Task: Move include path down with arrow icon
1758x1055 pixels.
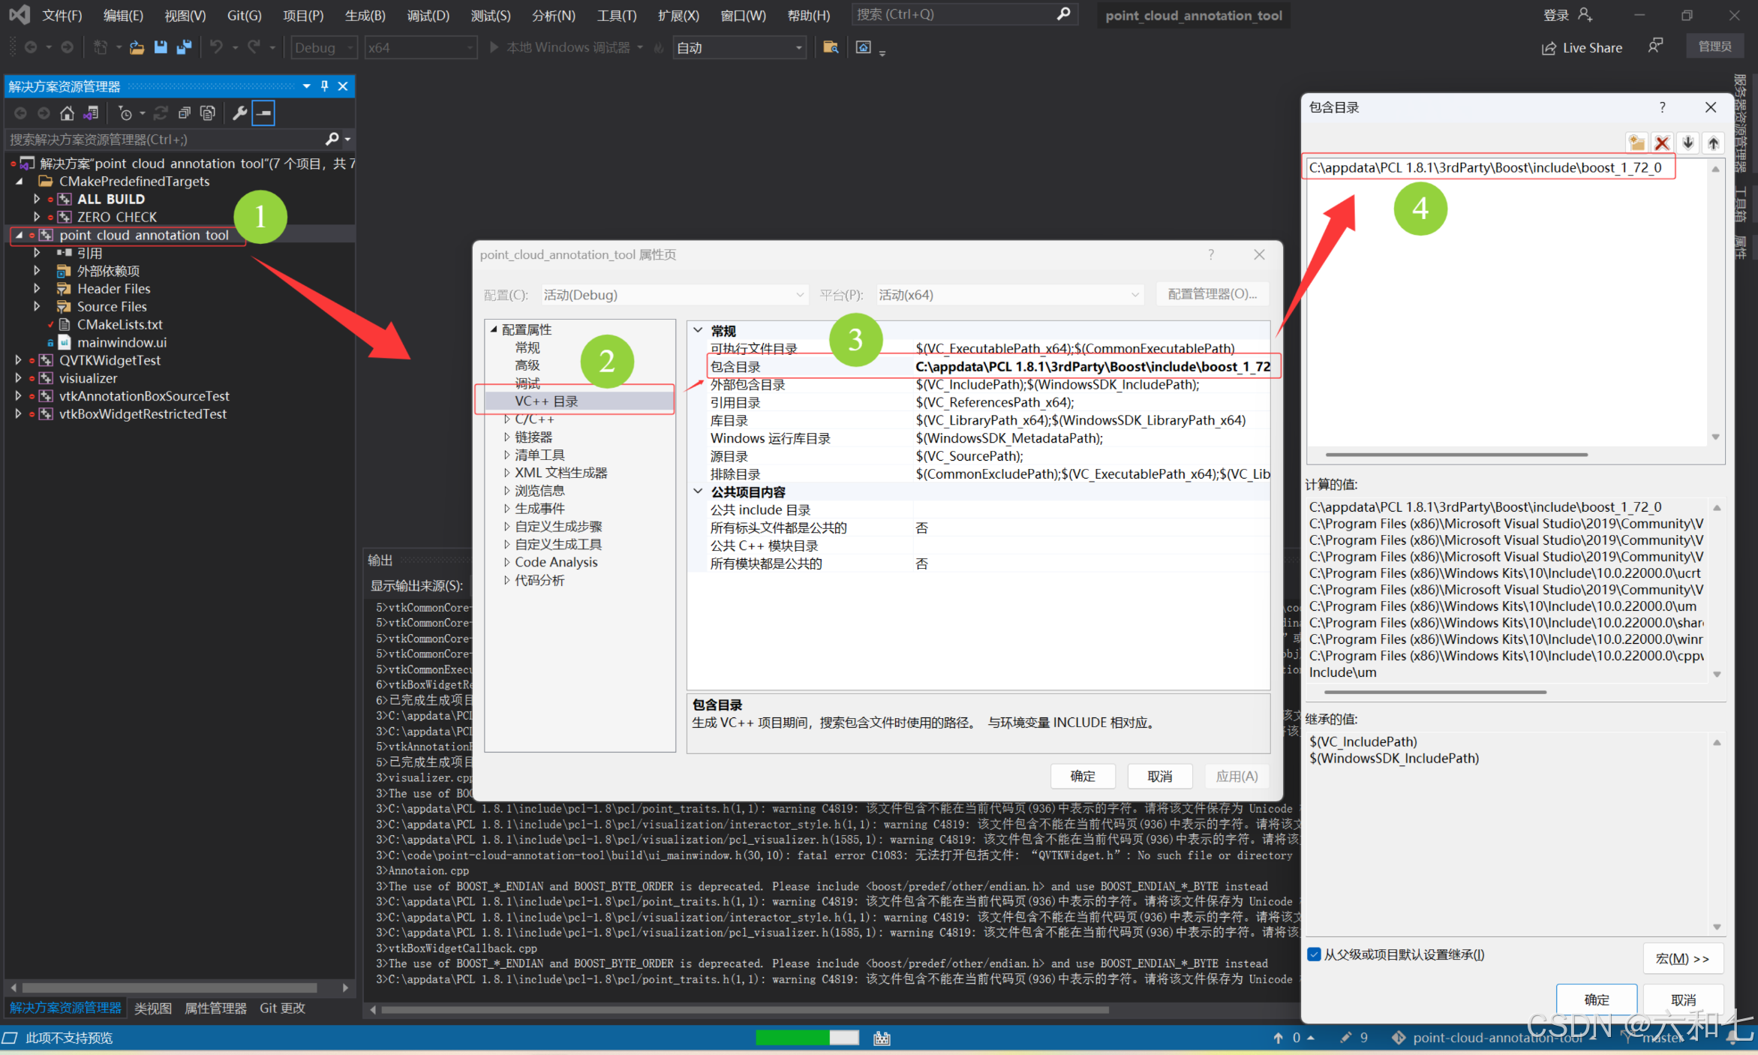Action: pos(1687,143)
